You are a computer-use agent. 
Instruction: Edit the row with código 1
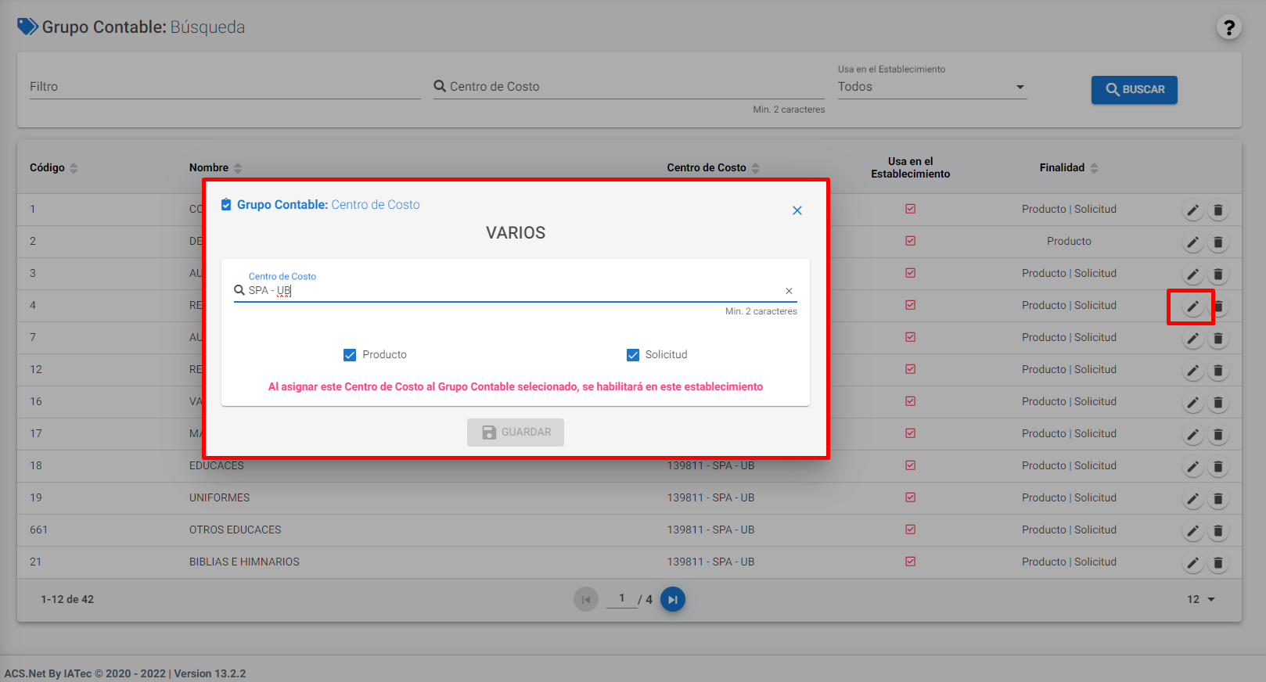(x=1192, y=210)
